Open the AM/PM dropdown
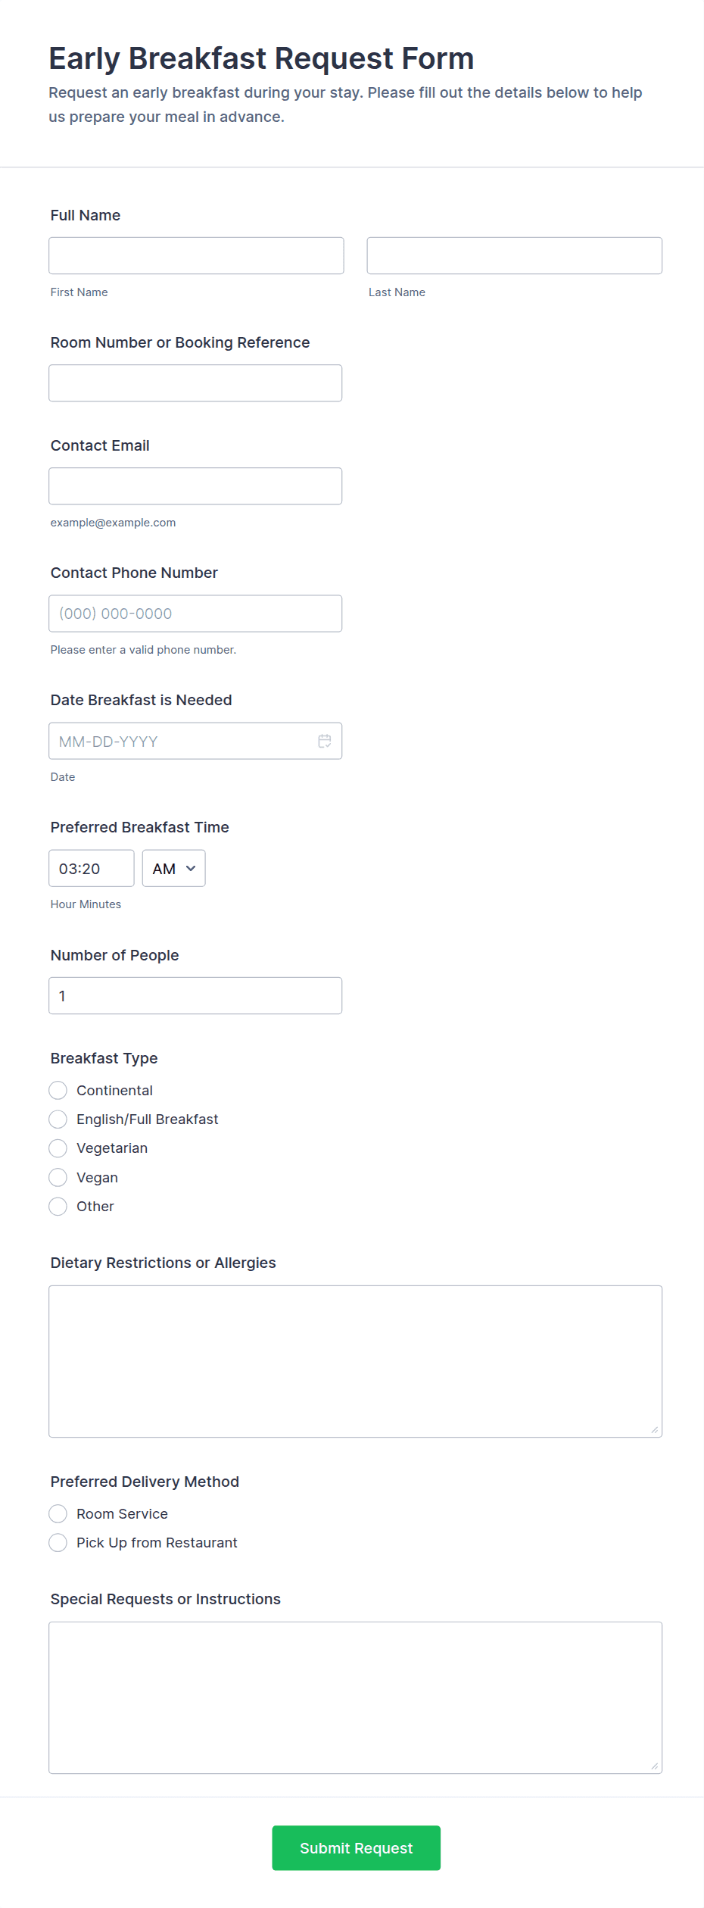This screenshot has width=704, height=1908. (x=173, y=868)
